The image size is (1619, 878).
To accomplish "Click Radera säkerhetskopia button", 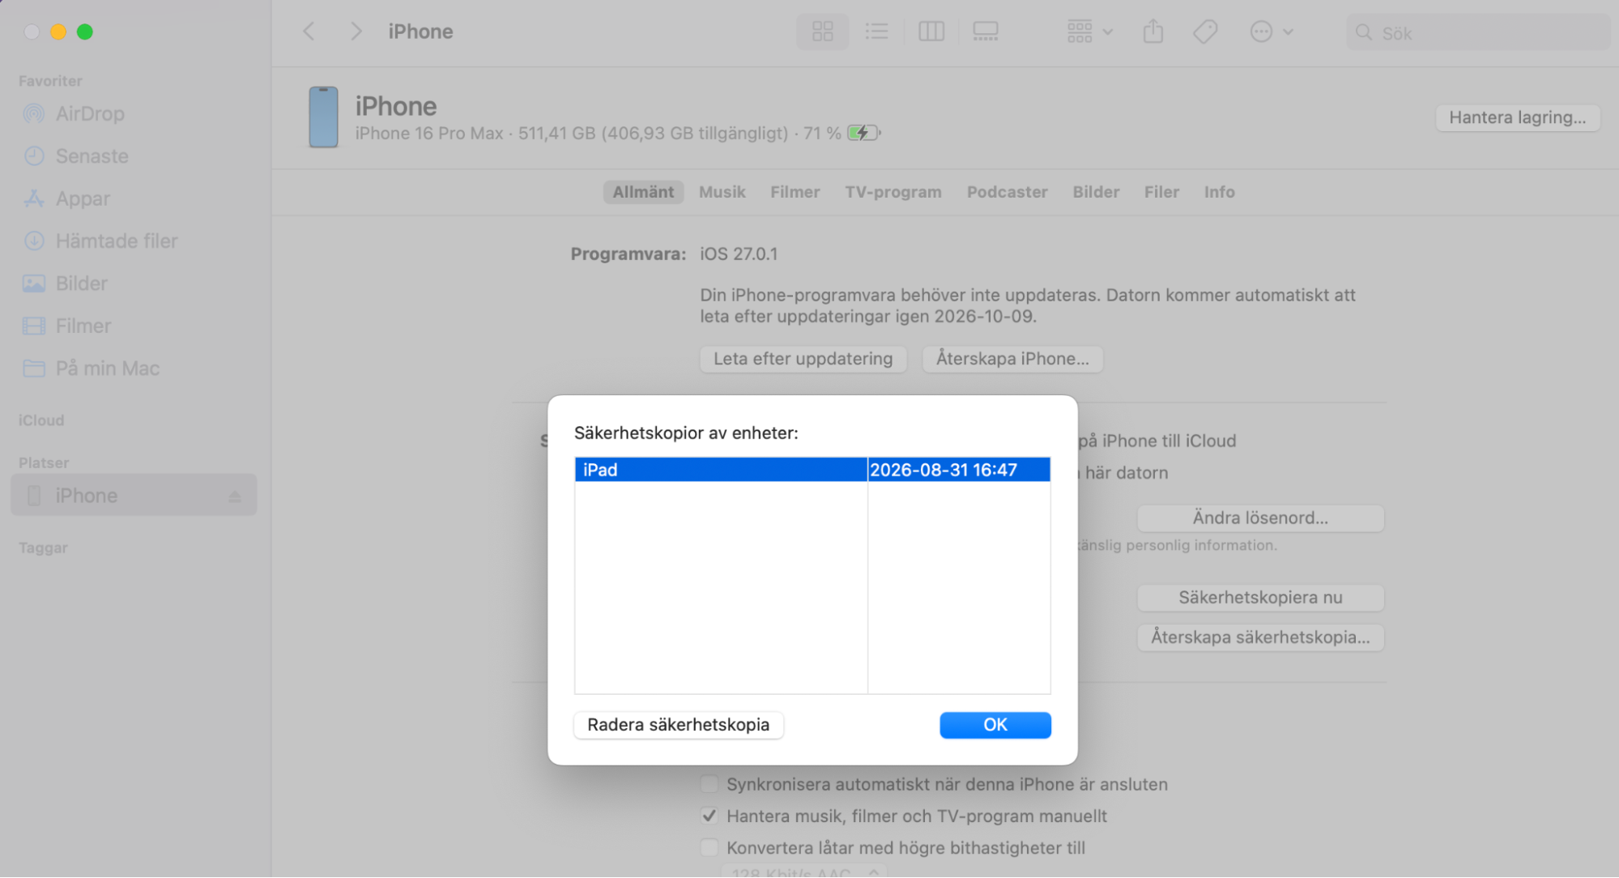I will coord(678,725).
